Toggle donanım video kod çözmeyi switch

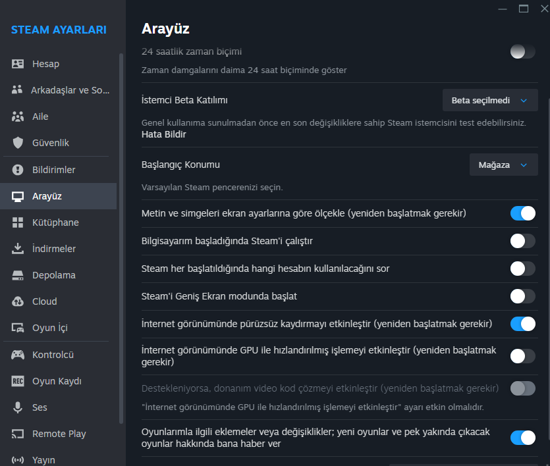[x=522, y=388]
